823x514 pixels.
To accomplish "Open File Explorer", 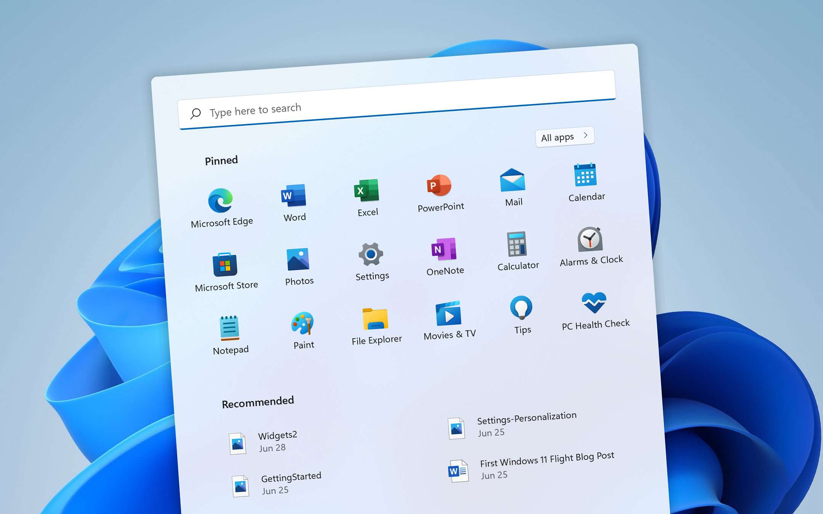I will [x=376, y=320].
